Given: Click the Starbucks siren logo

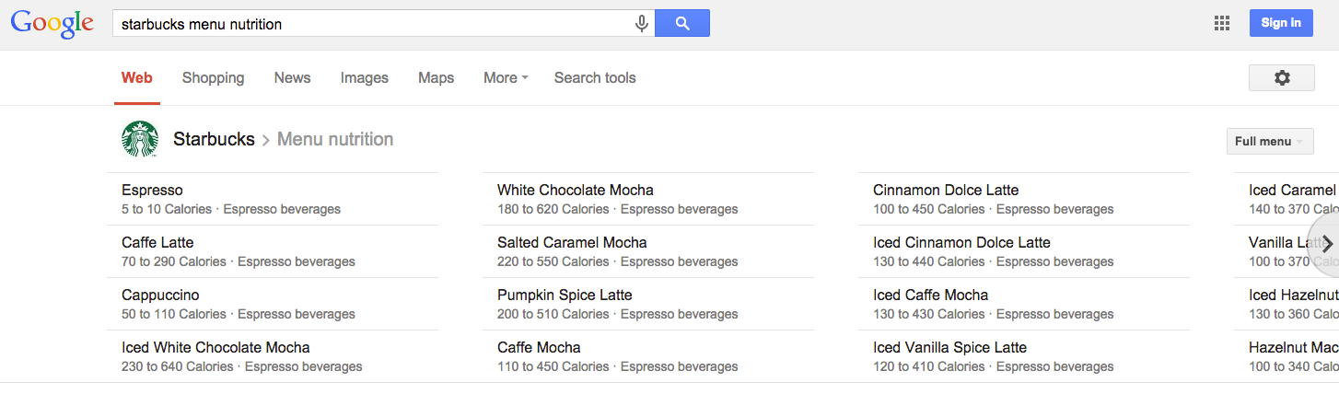Looking at the screenshot, I should pos(140,139).
